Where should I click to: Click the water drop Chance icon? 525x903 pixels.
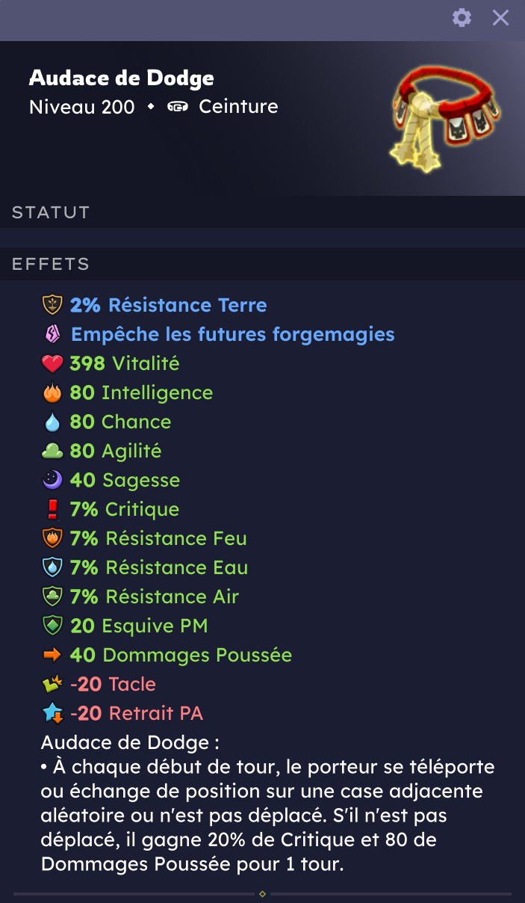(52, 422)
